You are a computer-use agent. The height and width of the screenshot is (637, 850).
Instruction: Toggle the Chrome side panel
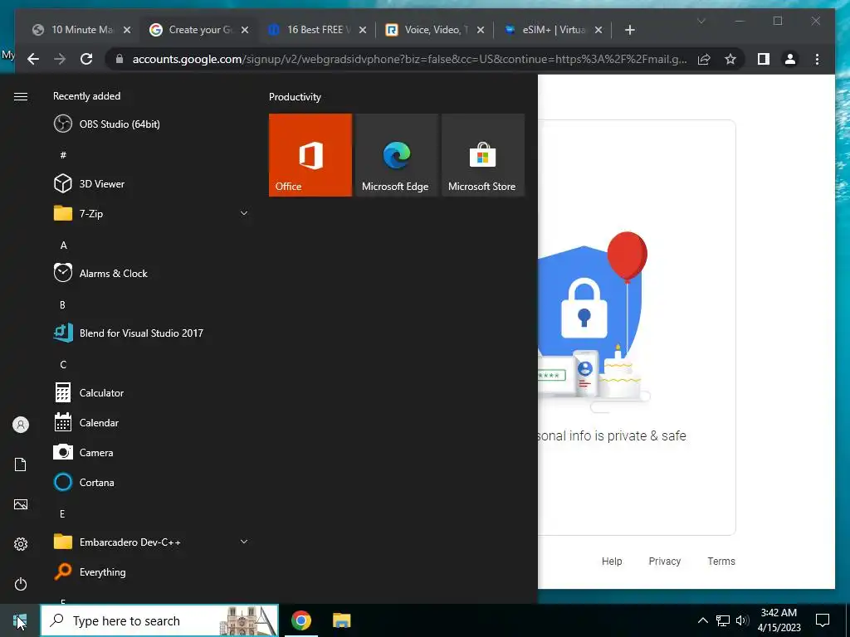click(764, 59)
